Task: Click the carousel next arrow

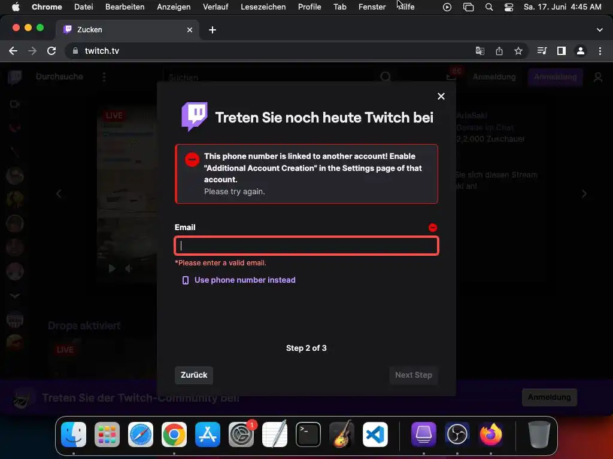Action: point(584,194)
